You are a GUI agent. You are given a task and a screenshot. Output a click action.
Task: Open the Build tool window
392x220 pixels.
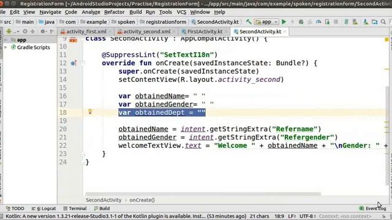(102, 208)
